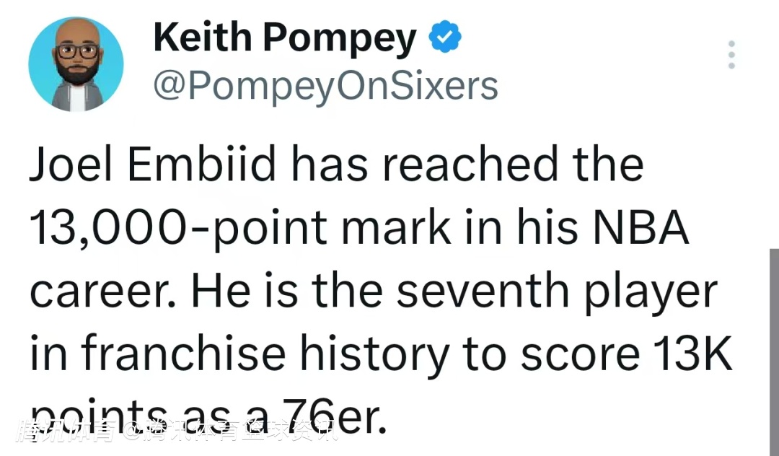
Task: Click the word "reached" in the tweet
Action: (468, 165)
